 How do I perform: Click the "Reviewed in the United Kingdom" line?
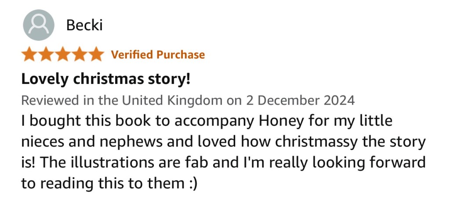click(123, 101)
